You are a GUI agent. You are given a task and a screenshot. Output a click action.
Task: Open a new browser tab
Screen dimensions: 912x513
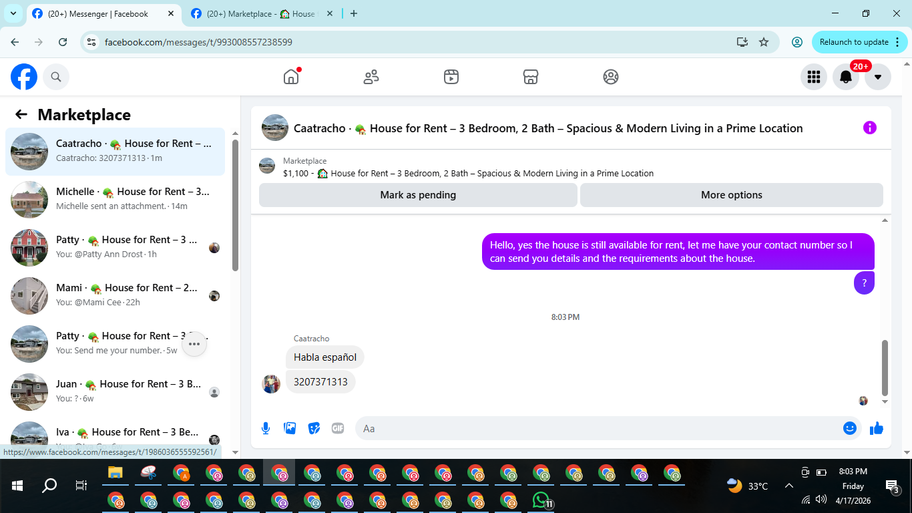[x=354, y=13]
